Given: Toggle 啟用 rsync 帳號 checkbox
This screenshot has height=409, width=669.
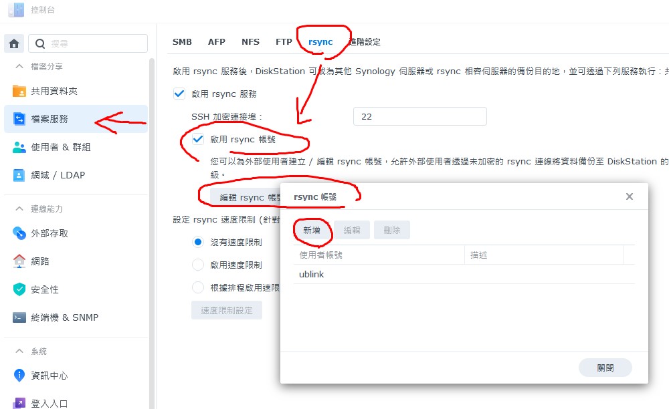Looking at the screenshot, I should [x=198, y=140].
